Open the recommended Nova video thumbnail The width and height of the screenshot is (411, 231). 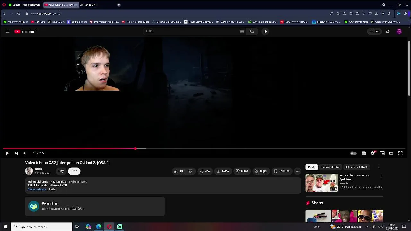click(x=322, y=183)
